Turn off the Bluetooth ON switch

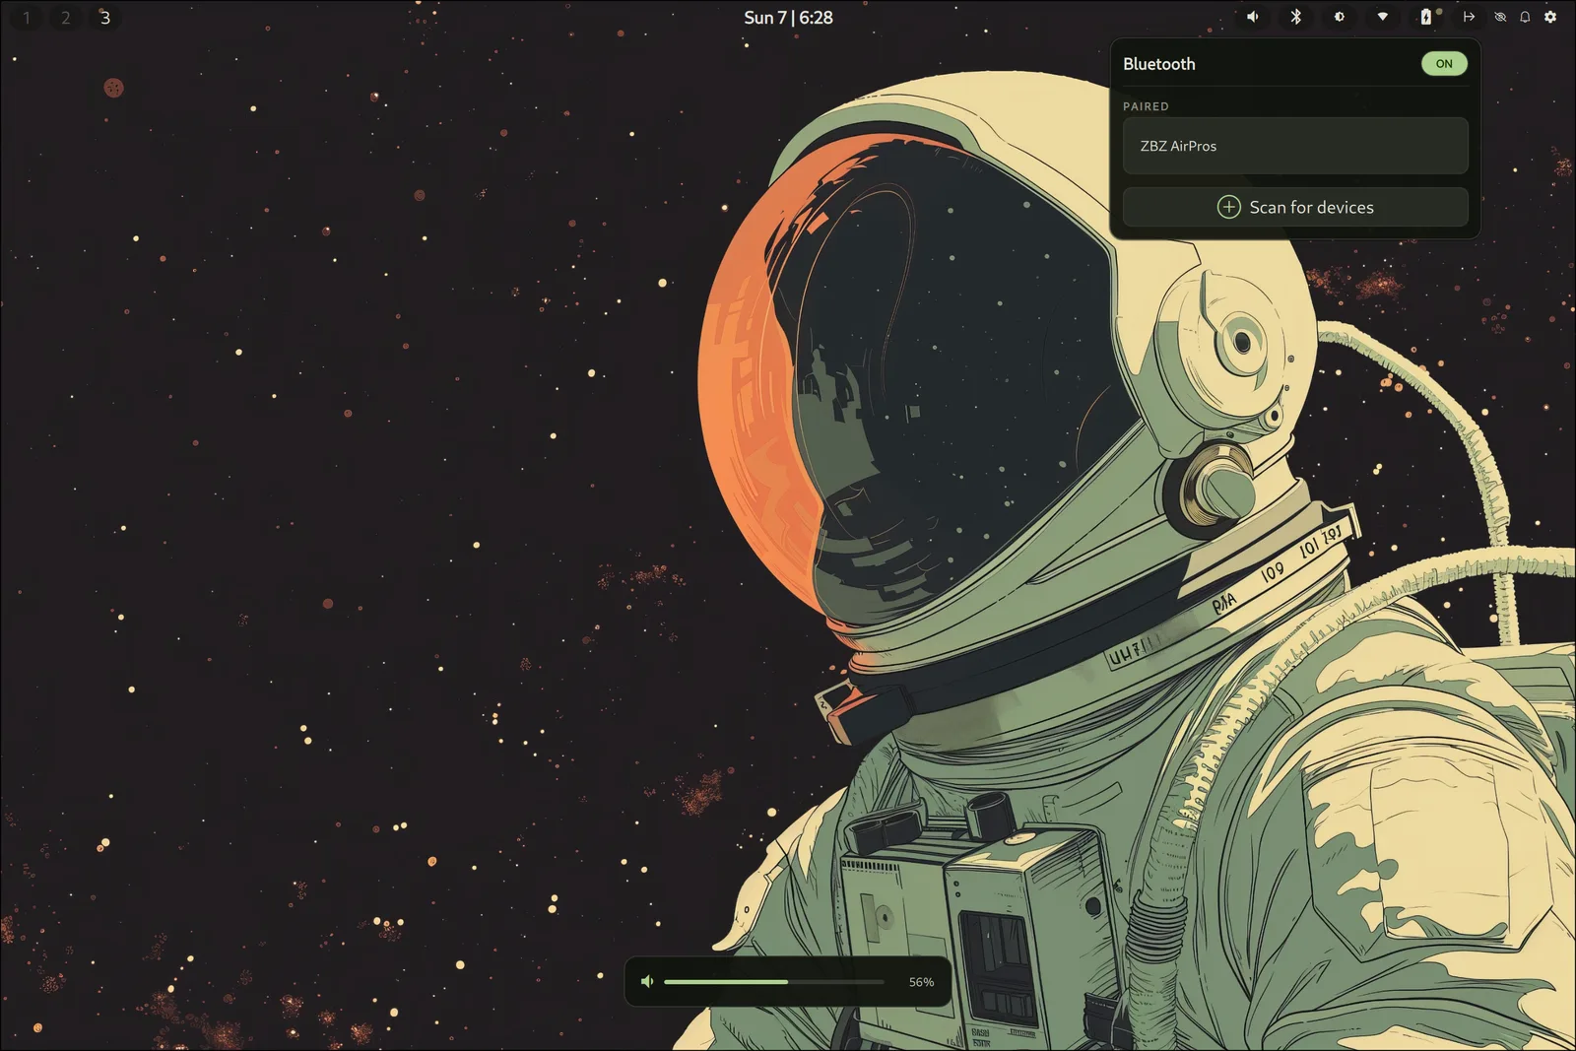tap(1444, 64)
